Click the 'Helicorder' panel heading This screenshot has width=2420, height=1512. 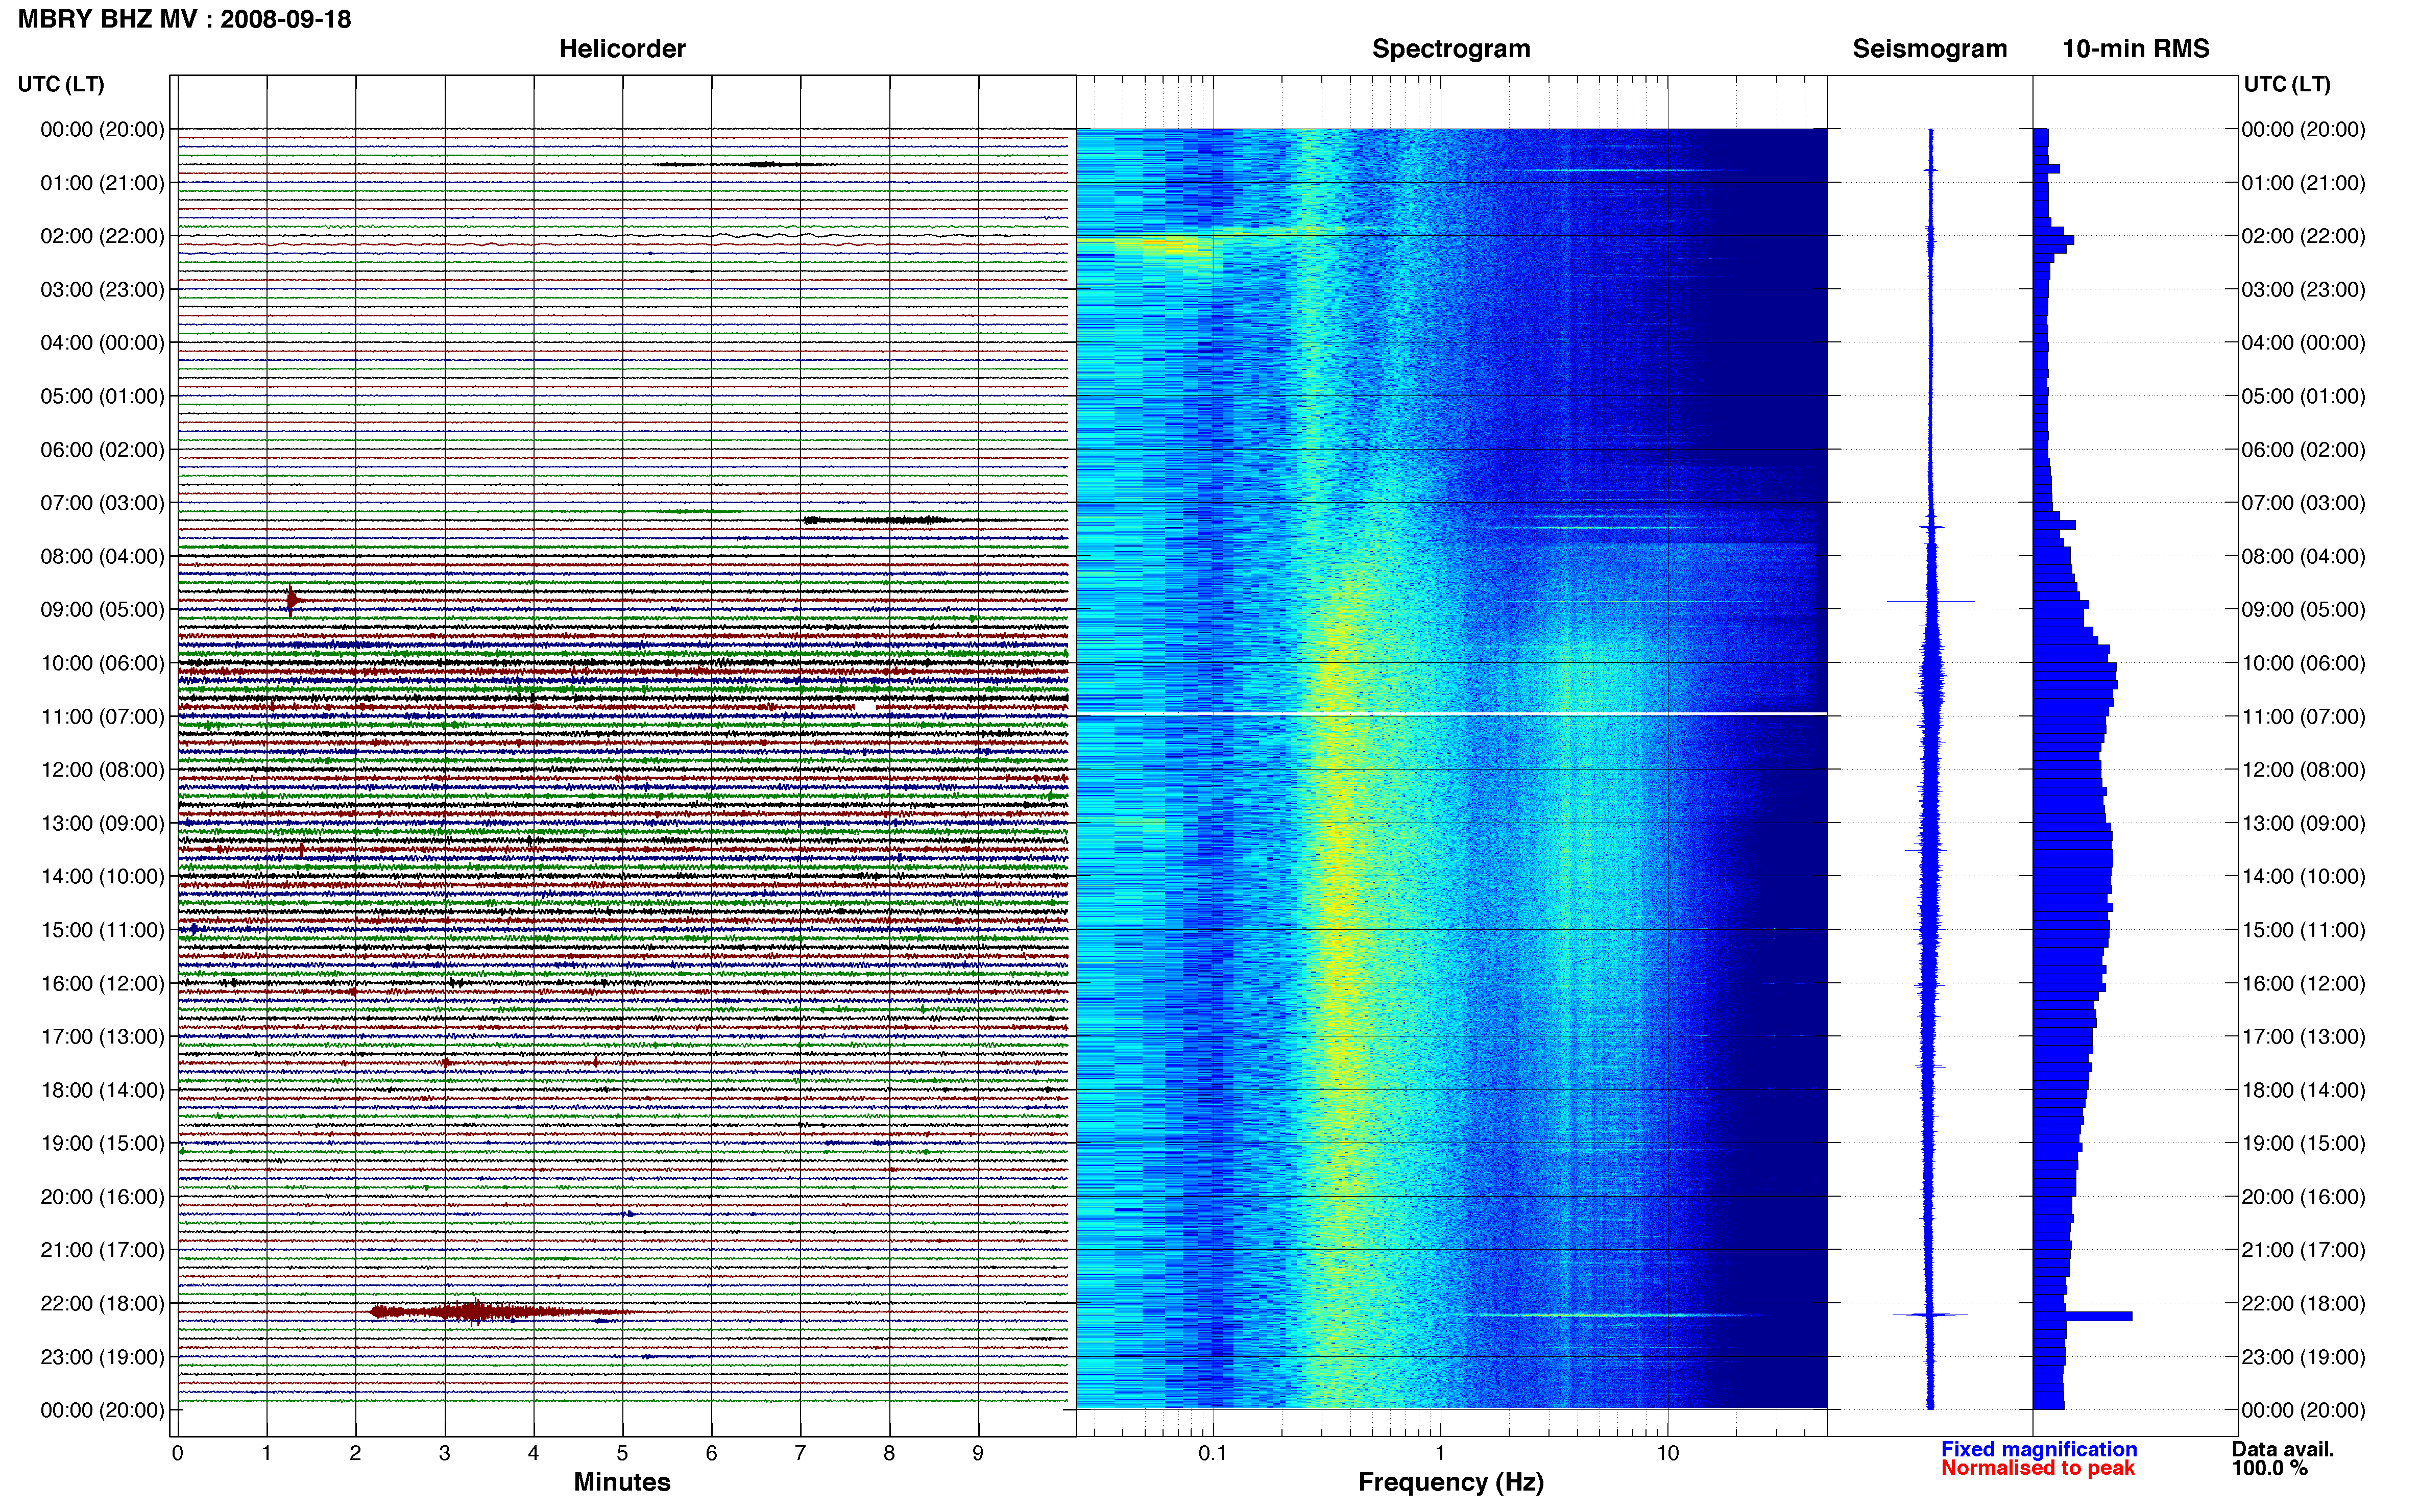(622, 49)
